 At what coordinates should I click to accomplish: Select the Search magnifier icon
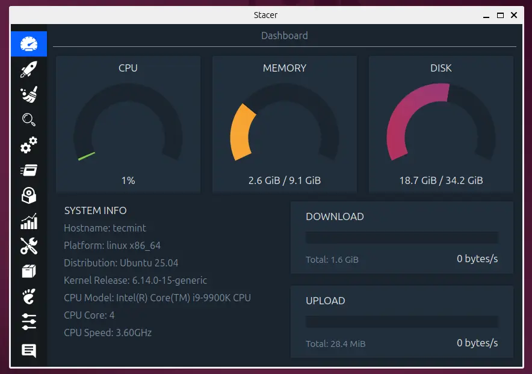click(x=28, y=120)
